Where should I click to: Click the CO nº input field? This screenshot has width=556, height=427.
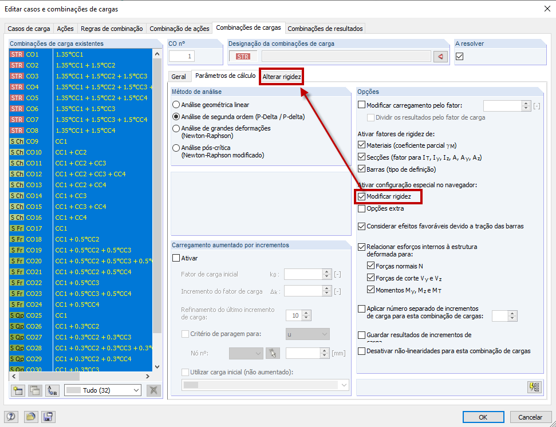coord(182,56)
